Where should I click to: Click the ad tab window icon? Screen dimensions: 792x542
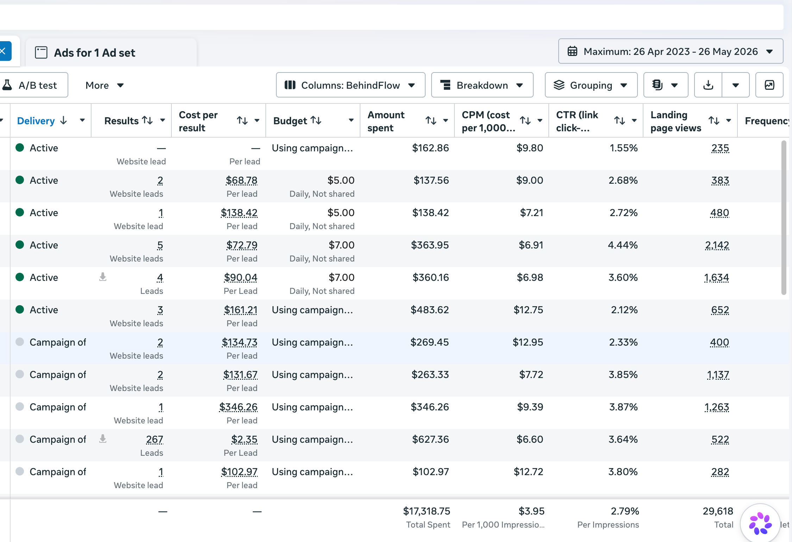click(x=41, y=52)
